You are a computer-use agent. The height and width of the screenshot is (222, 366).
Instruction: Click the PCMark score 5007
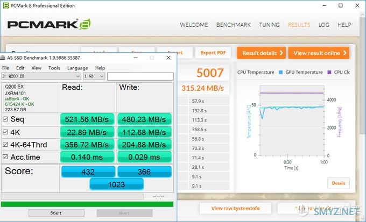click(x=210, y=73)
